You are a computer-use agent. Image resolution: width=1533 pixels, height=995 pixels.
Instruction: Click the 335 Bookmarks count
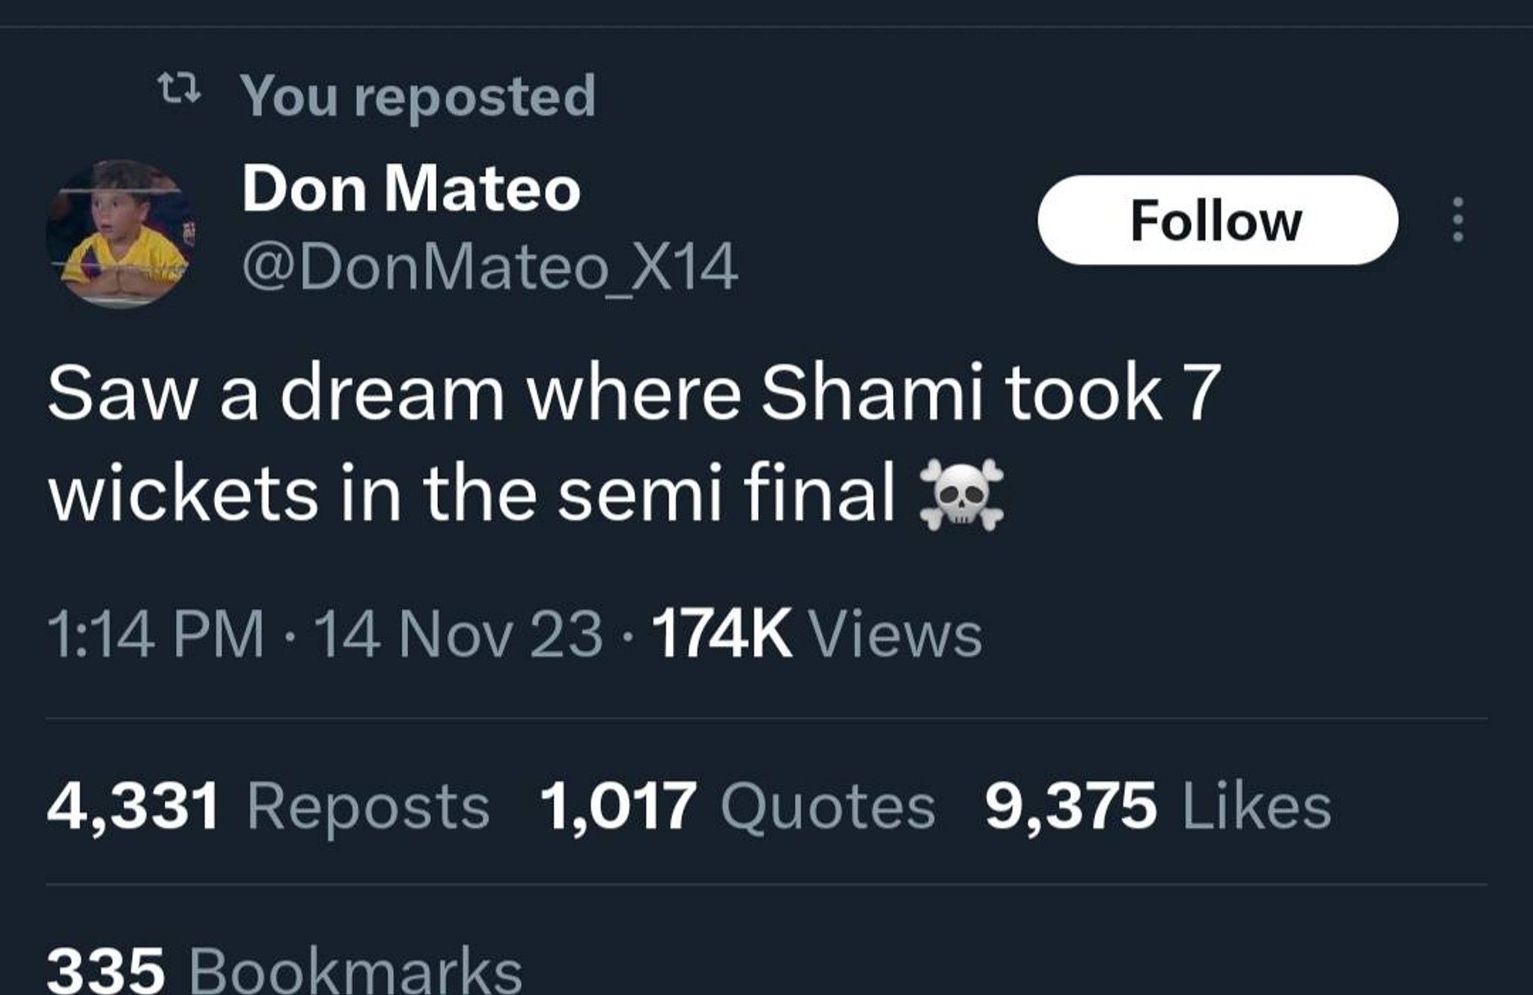(284, 970)
